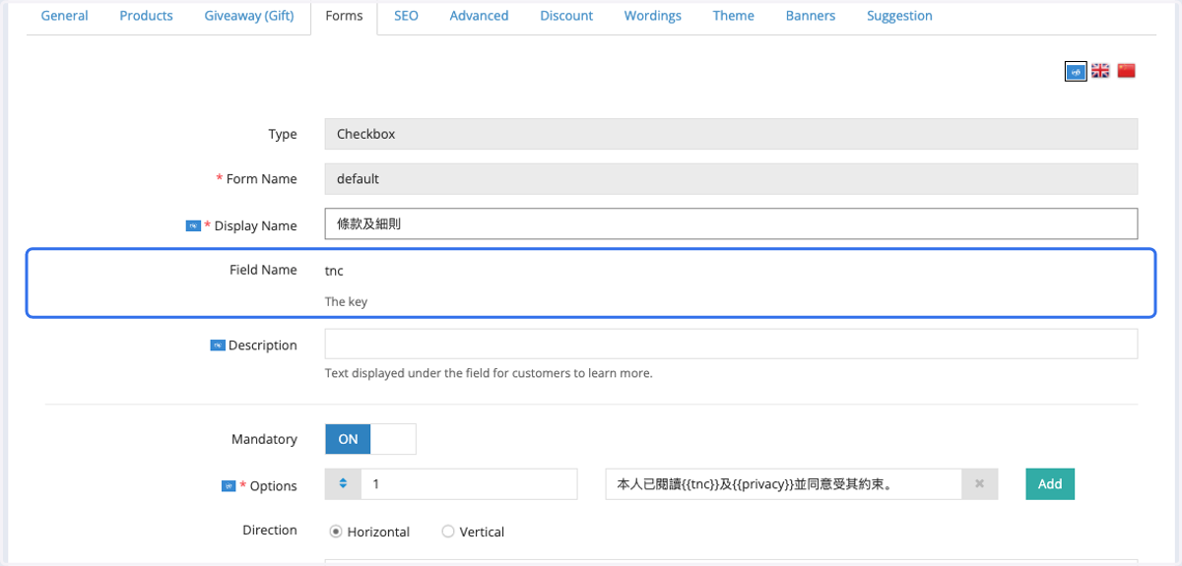Click the empty Description input field

pyautogui.click(x=731, y=344)
